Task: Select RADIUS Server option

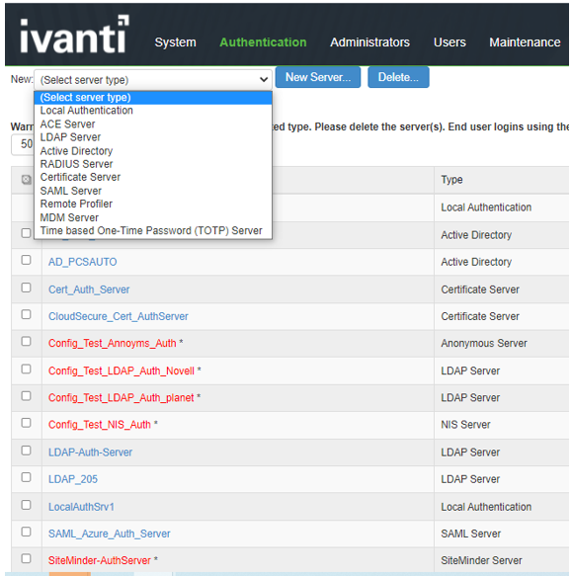Action: 153,164
